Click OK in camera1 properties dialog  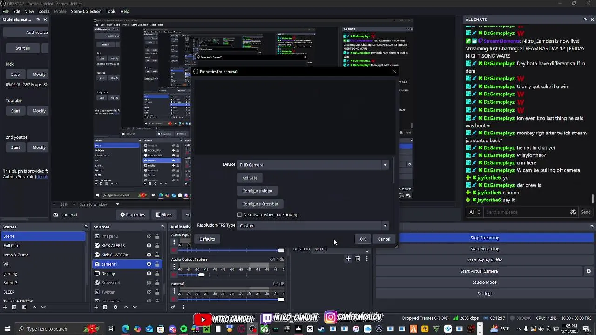point(363,239)
